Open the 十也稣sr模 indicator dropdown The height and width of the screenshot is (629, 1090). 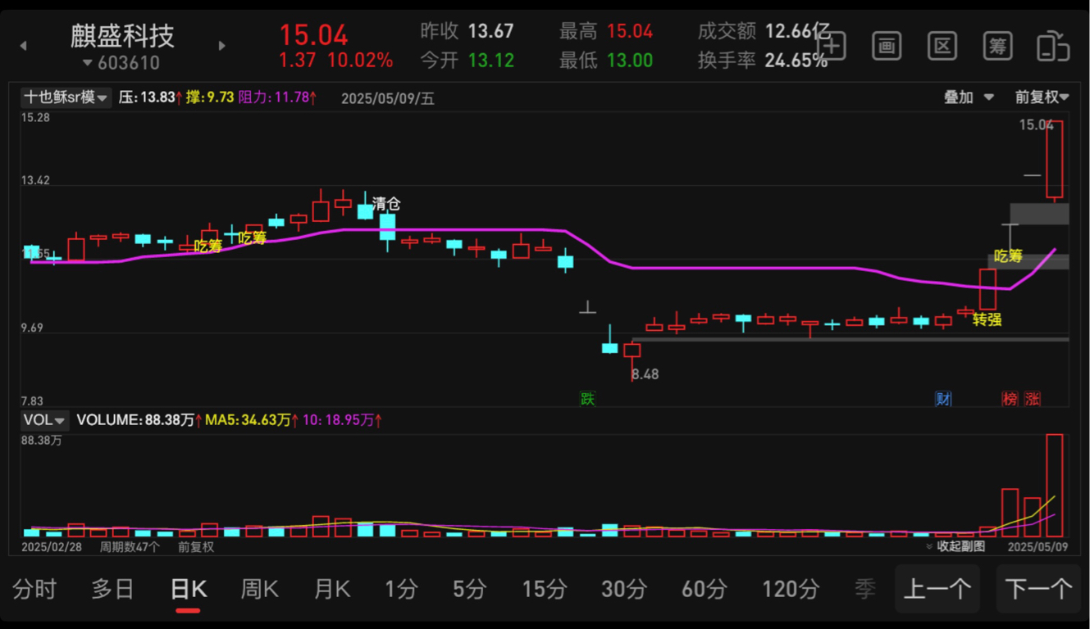[x=66, y=97]
